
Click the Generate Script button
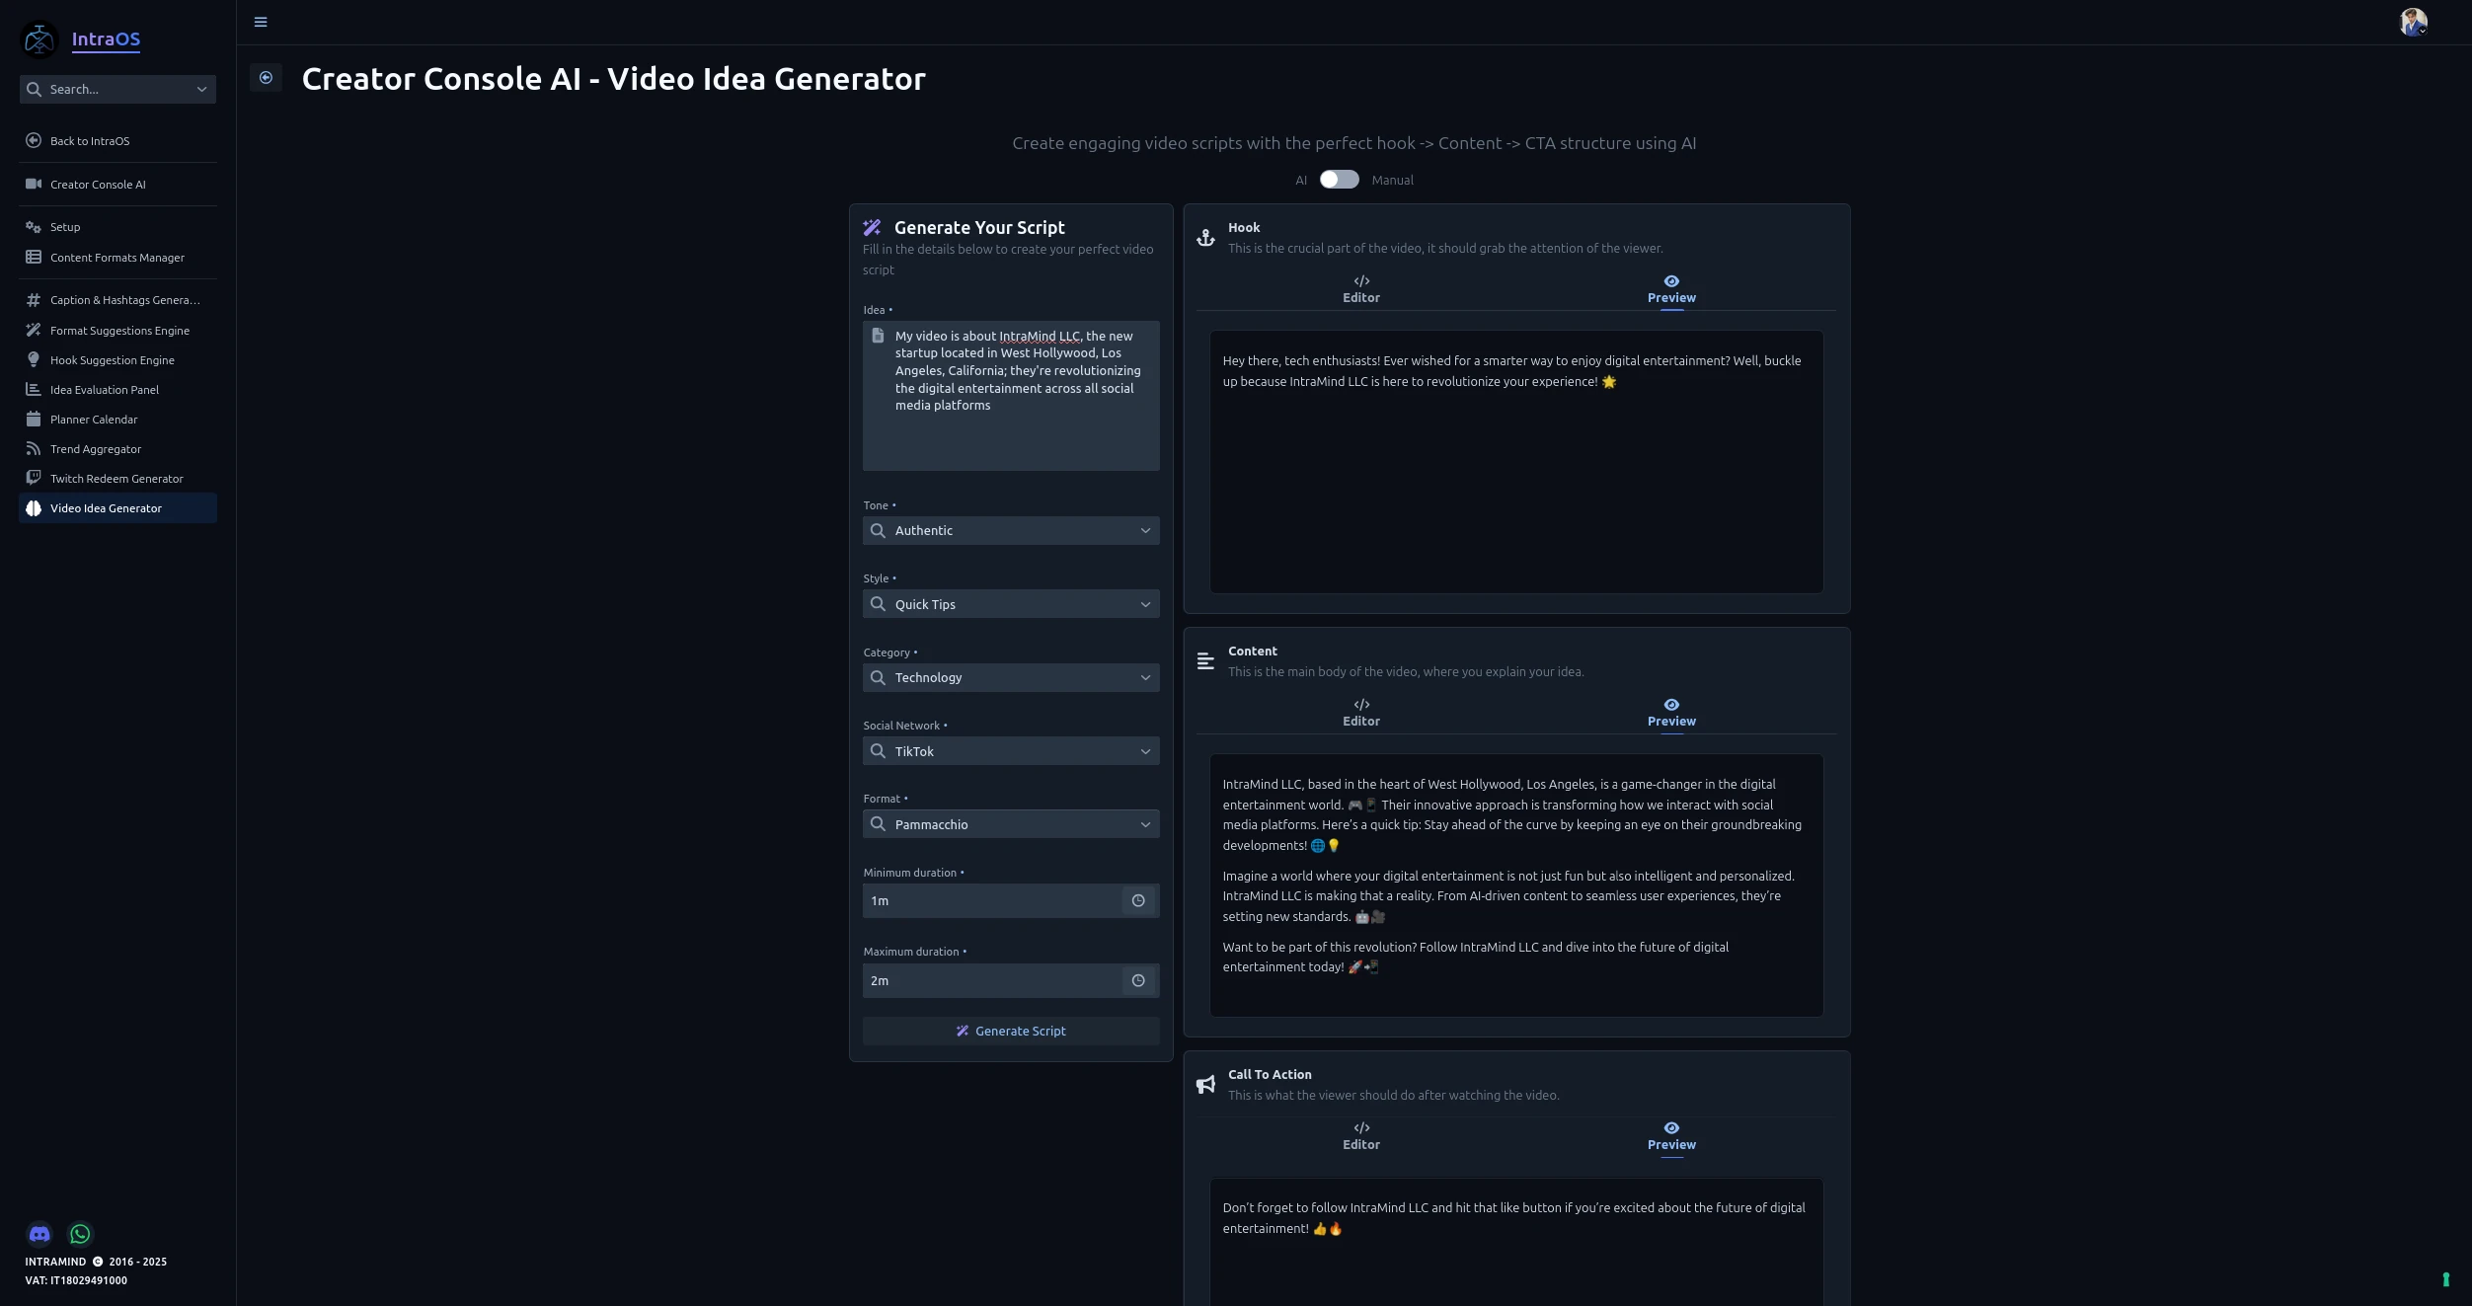(x=1011, y=1032)
